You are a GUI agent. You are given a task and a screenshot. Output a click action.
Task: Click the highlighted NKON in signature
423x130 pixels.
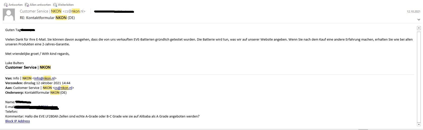coord(45,67)
